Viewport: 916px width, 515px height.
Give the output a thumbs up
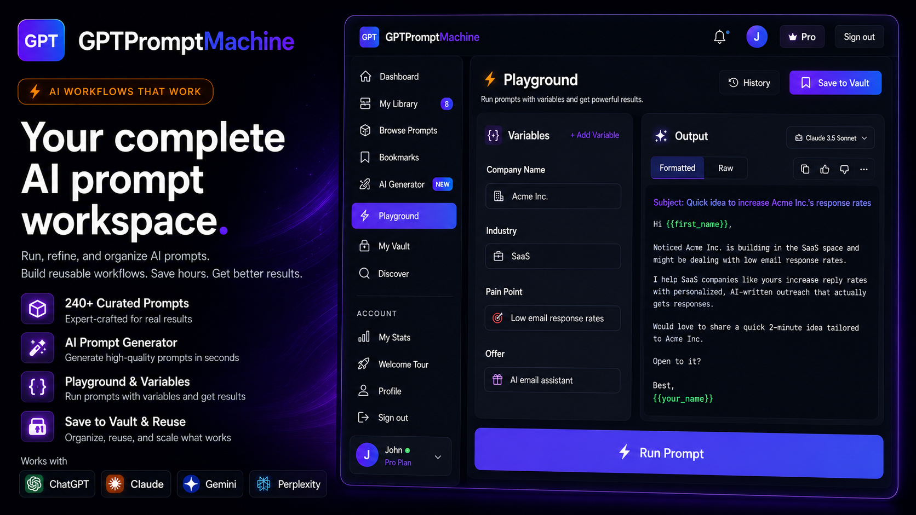tap(825, 169)
